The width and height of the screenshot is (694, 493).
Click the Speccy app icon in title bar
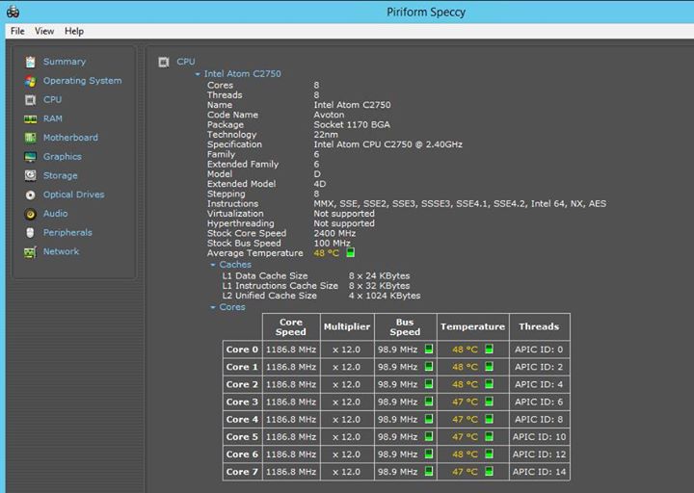click(13, 12)
